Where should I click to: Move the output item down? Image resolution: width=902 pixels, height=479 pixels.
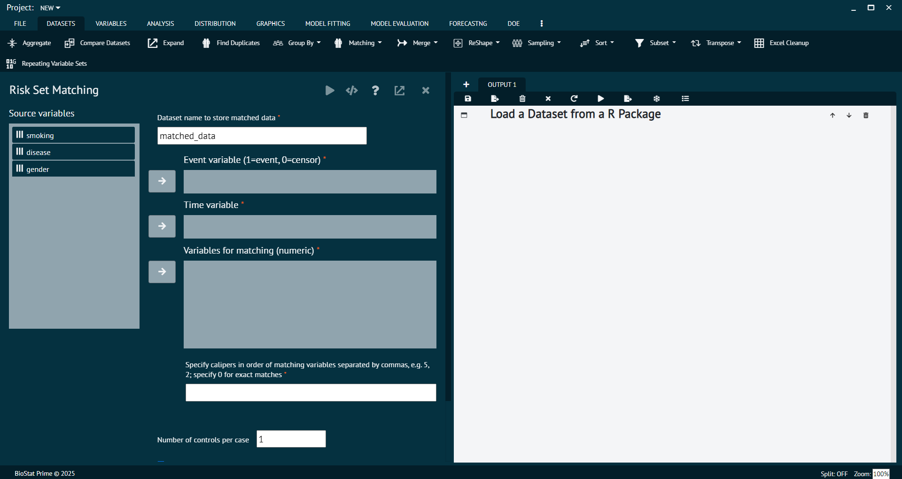pyautogui.click(x=849, y=115)
